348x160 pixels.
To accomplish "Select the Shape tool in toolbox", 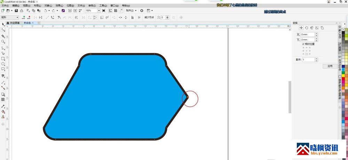I will tap(3, 30).
